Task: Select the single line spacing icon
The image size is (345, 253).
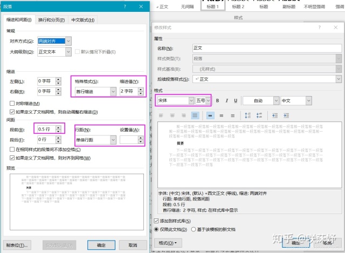Action: [x=210, y=115]
